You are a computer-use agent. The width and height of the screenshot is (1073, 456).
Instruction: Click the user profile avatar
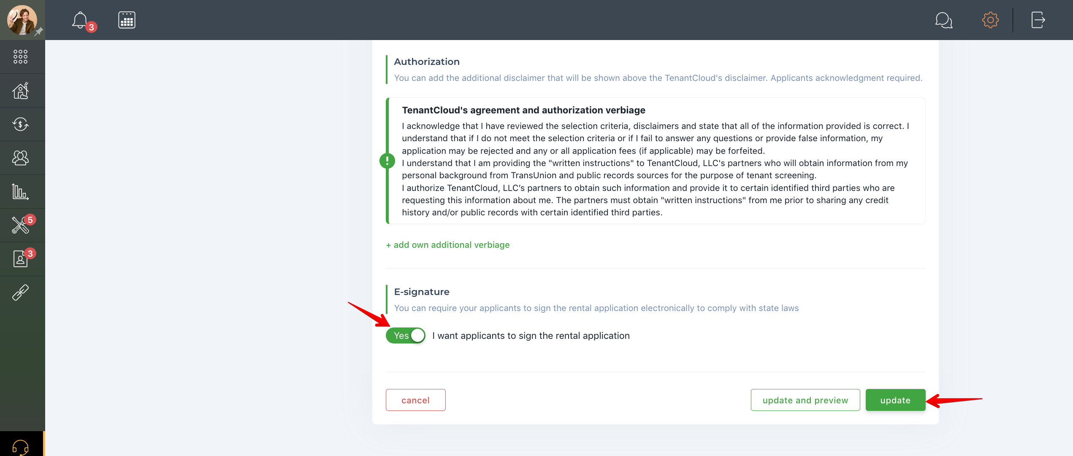point(22,20)
